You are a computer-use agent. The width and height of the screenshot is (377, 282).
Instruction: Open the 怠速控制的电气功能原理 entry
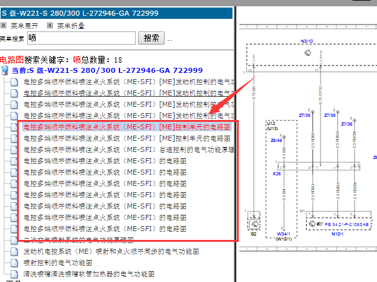[x=129, y=149]
